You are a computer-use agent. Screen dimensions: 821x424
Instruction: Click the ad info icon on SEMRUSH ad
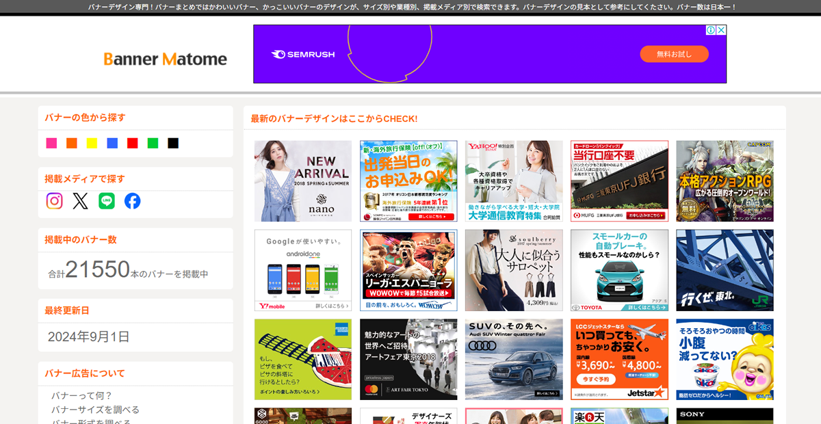point(711,30)
